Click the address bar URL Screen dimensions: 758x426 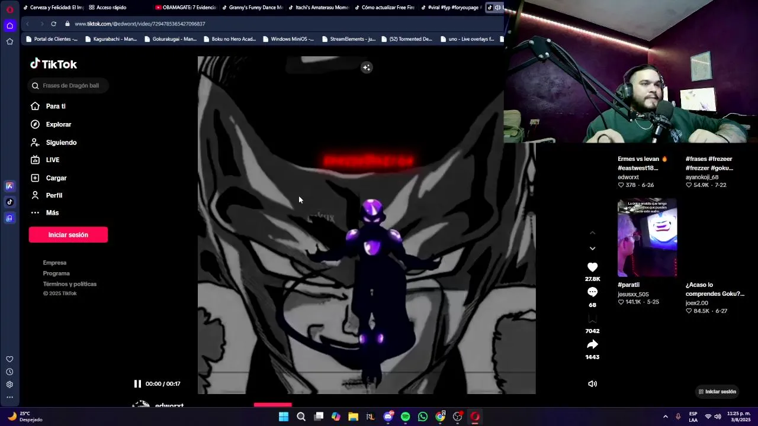click(140, 24)
